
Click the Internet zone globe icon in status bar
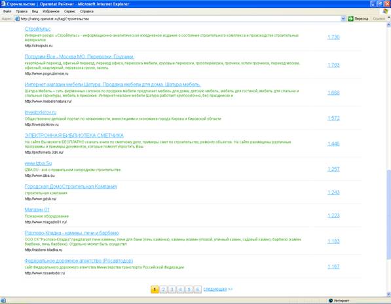coord(331,301)
